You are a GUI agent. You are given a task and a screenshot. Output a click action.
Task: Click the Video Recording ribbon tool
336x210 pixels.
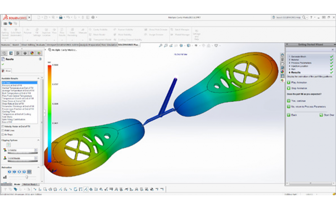72,32
